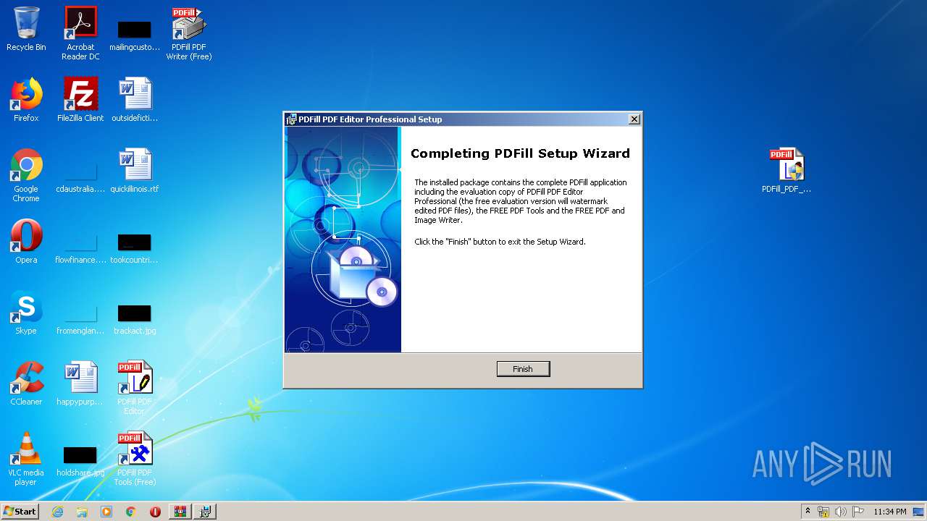Select the PDFill PDF Editor shortcut

(135, 388)
